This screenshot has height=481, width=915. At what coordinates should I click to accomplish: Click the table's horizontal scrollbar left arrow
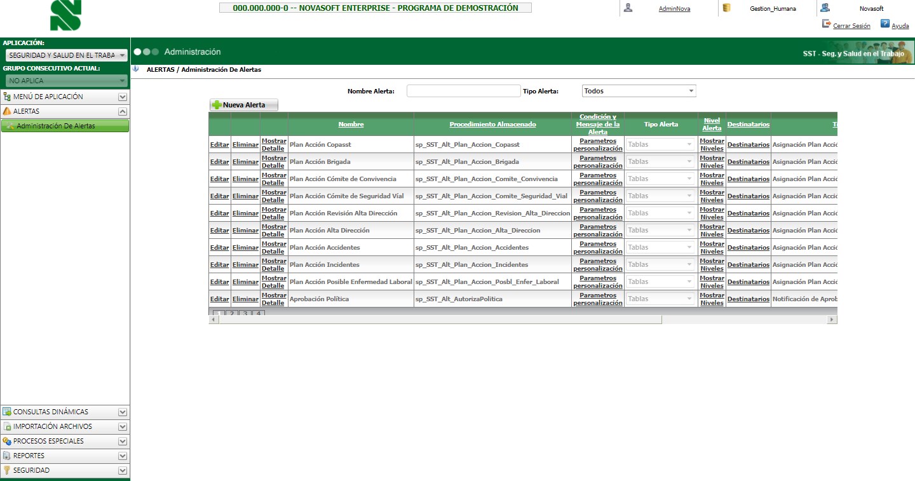213,320
